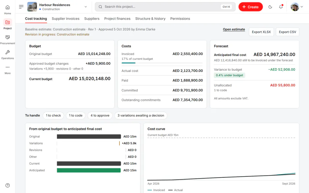The width and height of the screenshot is (309, 193).
Task: Click the Variance −AED 52,908.00 value
Action: tap(282, 69)
